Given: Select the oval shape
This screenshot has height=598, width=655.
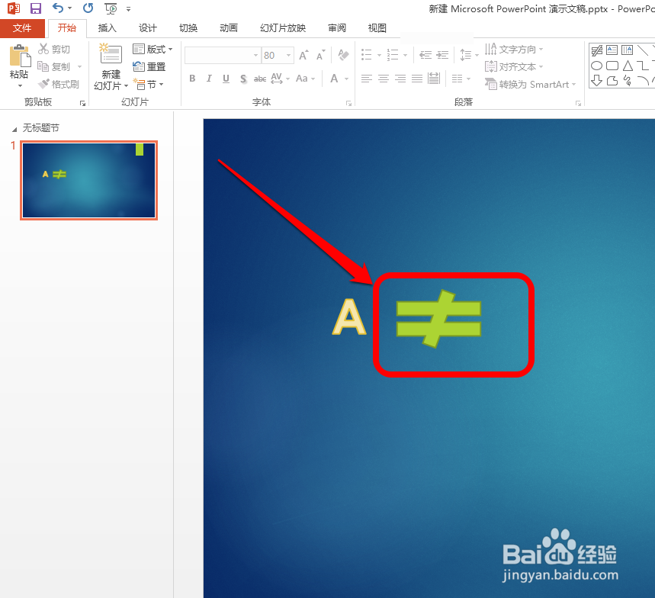Looking at the screenshot, I should [x=596, y=66].
